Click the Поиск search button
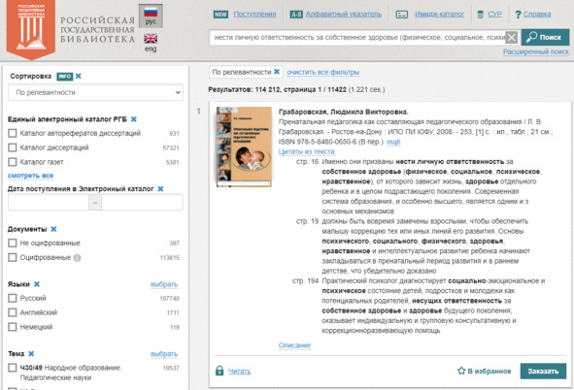Viewport: 574px width, 390px height. tap(545, 37)
